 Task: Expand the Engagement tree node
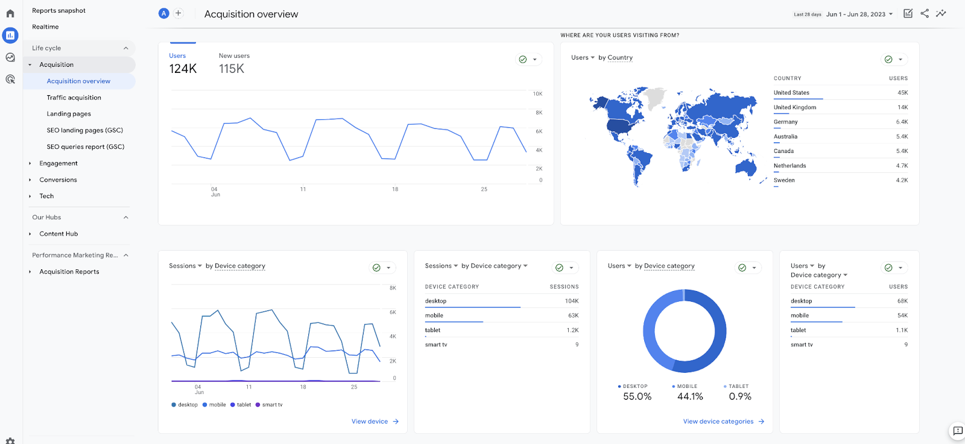pos(30,163)
